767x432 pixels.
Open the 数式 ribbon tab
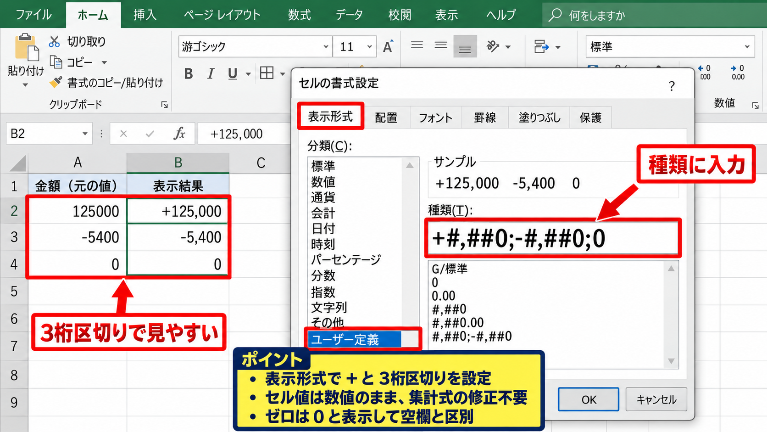click(299, 15)
